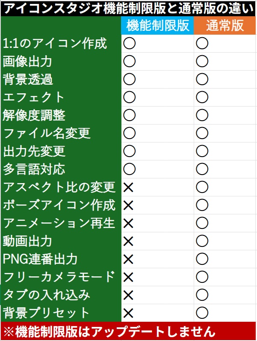Select the X mark for フリーカメラモード
This screenshot has height=341, width=257.
pyautogui.click(x=128, y=277)
